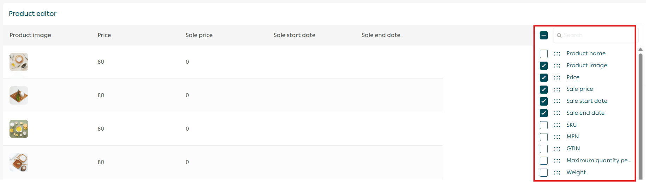Open the first product thumbnail image
646x182 pixels.
pos(19,62)
